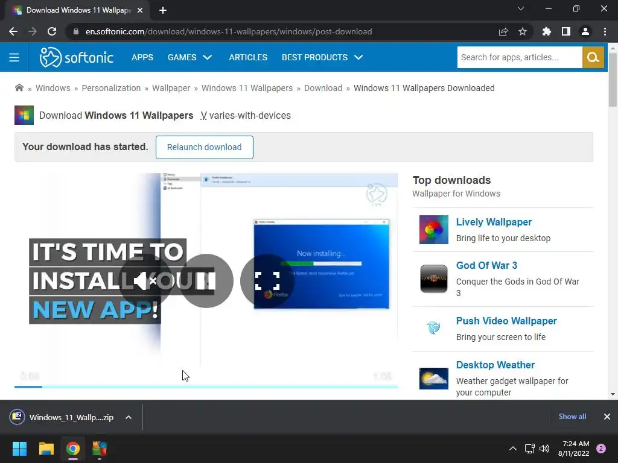Click the address bar URL

click(x=229, y=31)
